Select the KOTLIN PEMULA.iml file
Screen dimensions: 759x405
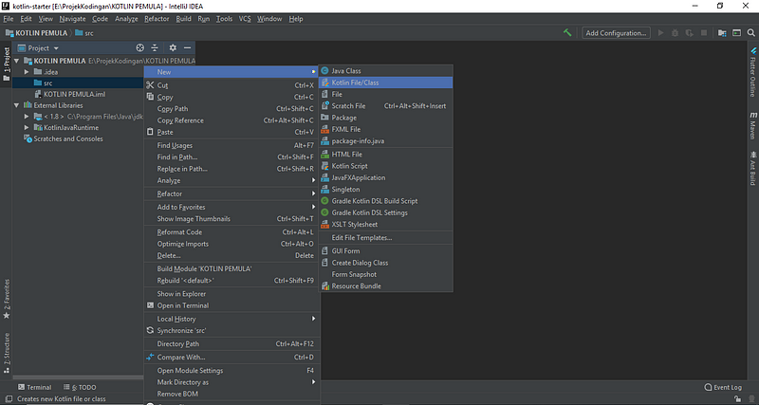pyautogui.click(x=74, y=94)
